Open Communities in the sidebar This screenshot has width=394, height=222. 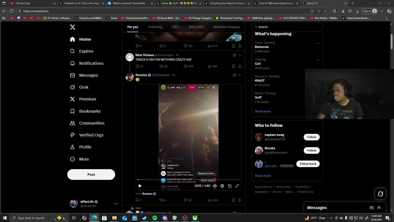pos(87,123)
